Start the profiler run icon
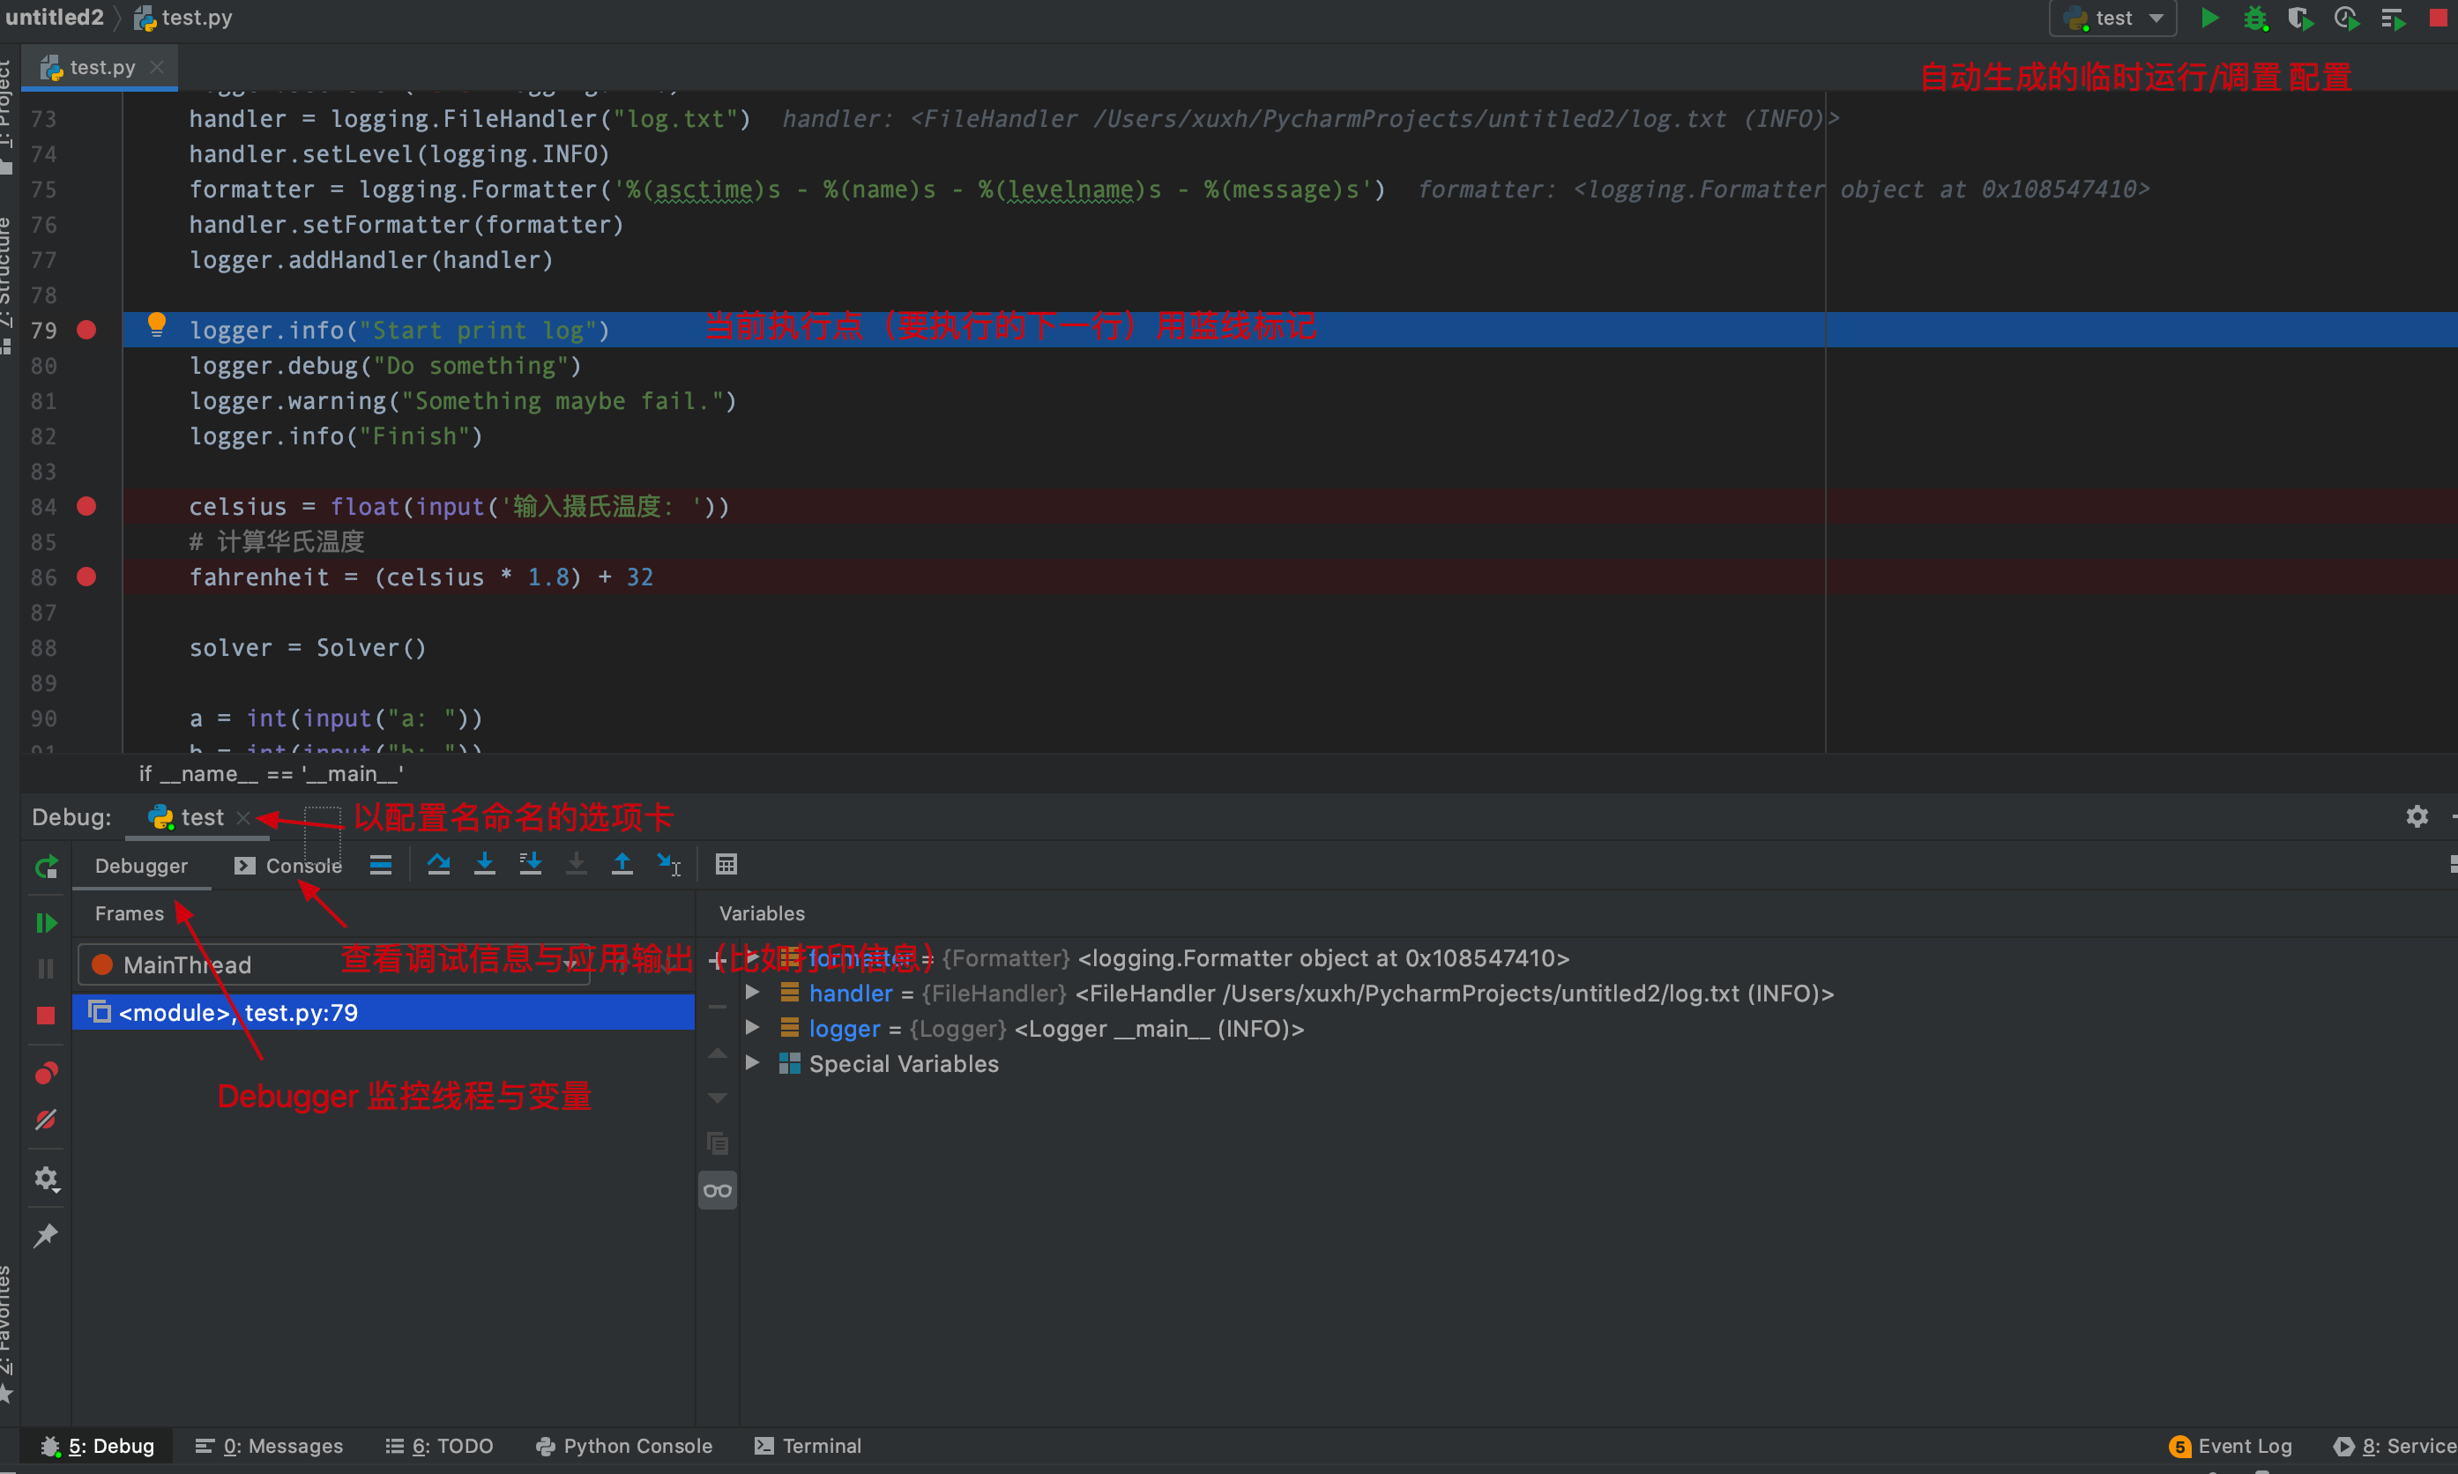This screenshot has height=1474, width=2458. (2347, 18)
